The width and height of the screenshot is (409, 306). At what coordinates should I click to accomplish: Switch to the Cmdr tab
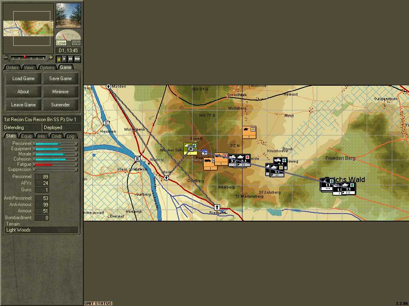click(56, 136)
